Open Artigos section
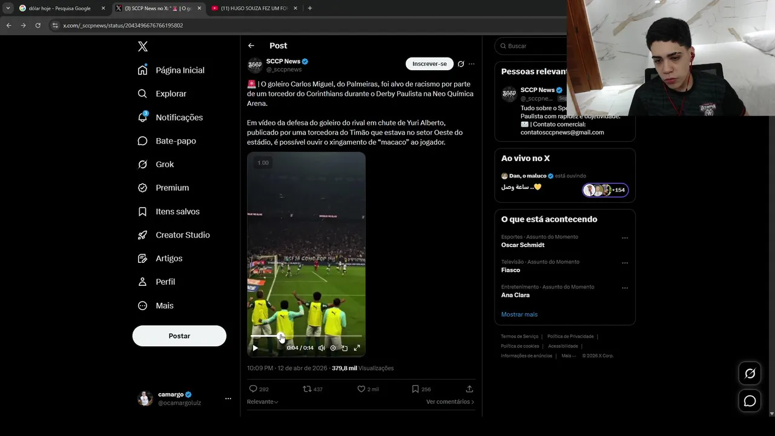 coord(160,259)
